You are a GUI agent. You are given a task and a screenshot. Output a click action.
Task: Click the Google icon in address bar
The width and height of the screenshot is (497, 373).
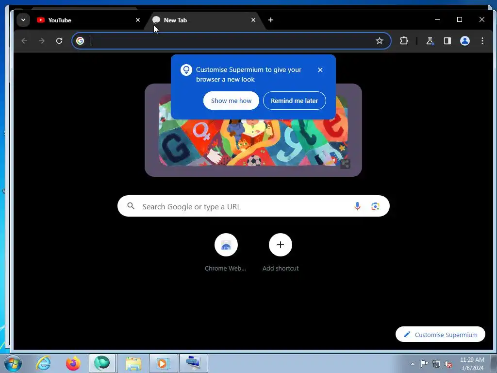(x=80, y=41)
